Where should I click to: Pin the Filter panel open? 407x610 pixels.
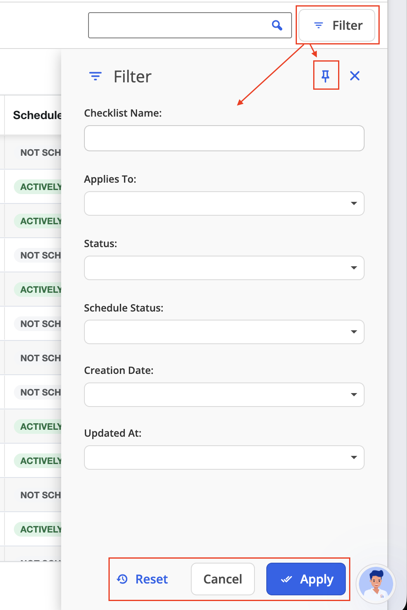pyautogui.click(x=325, y=75)
